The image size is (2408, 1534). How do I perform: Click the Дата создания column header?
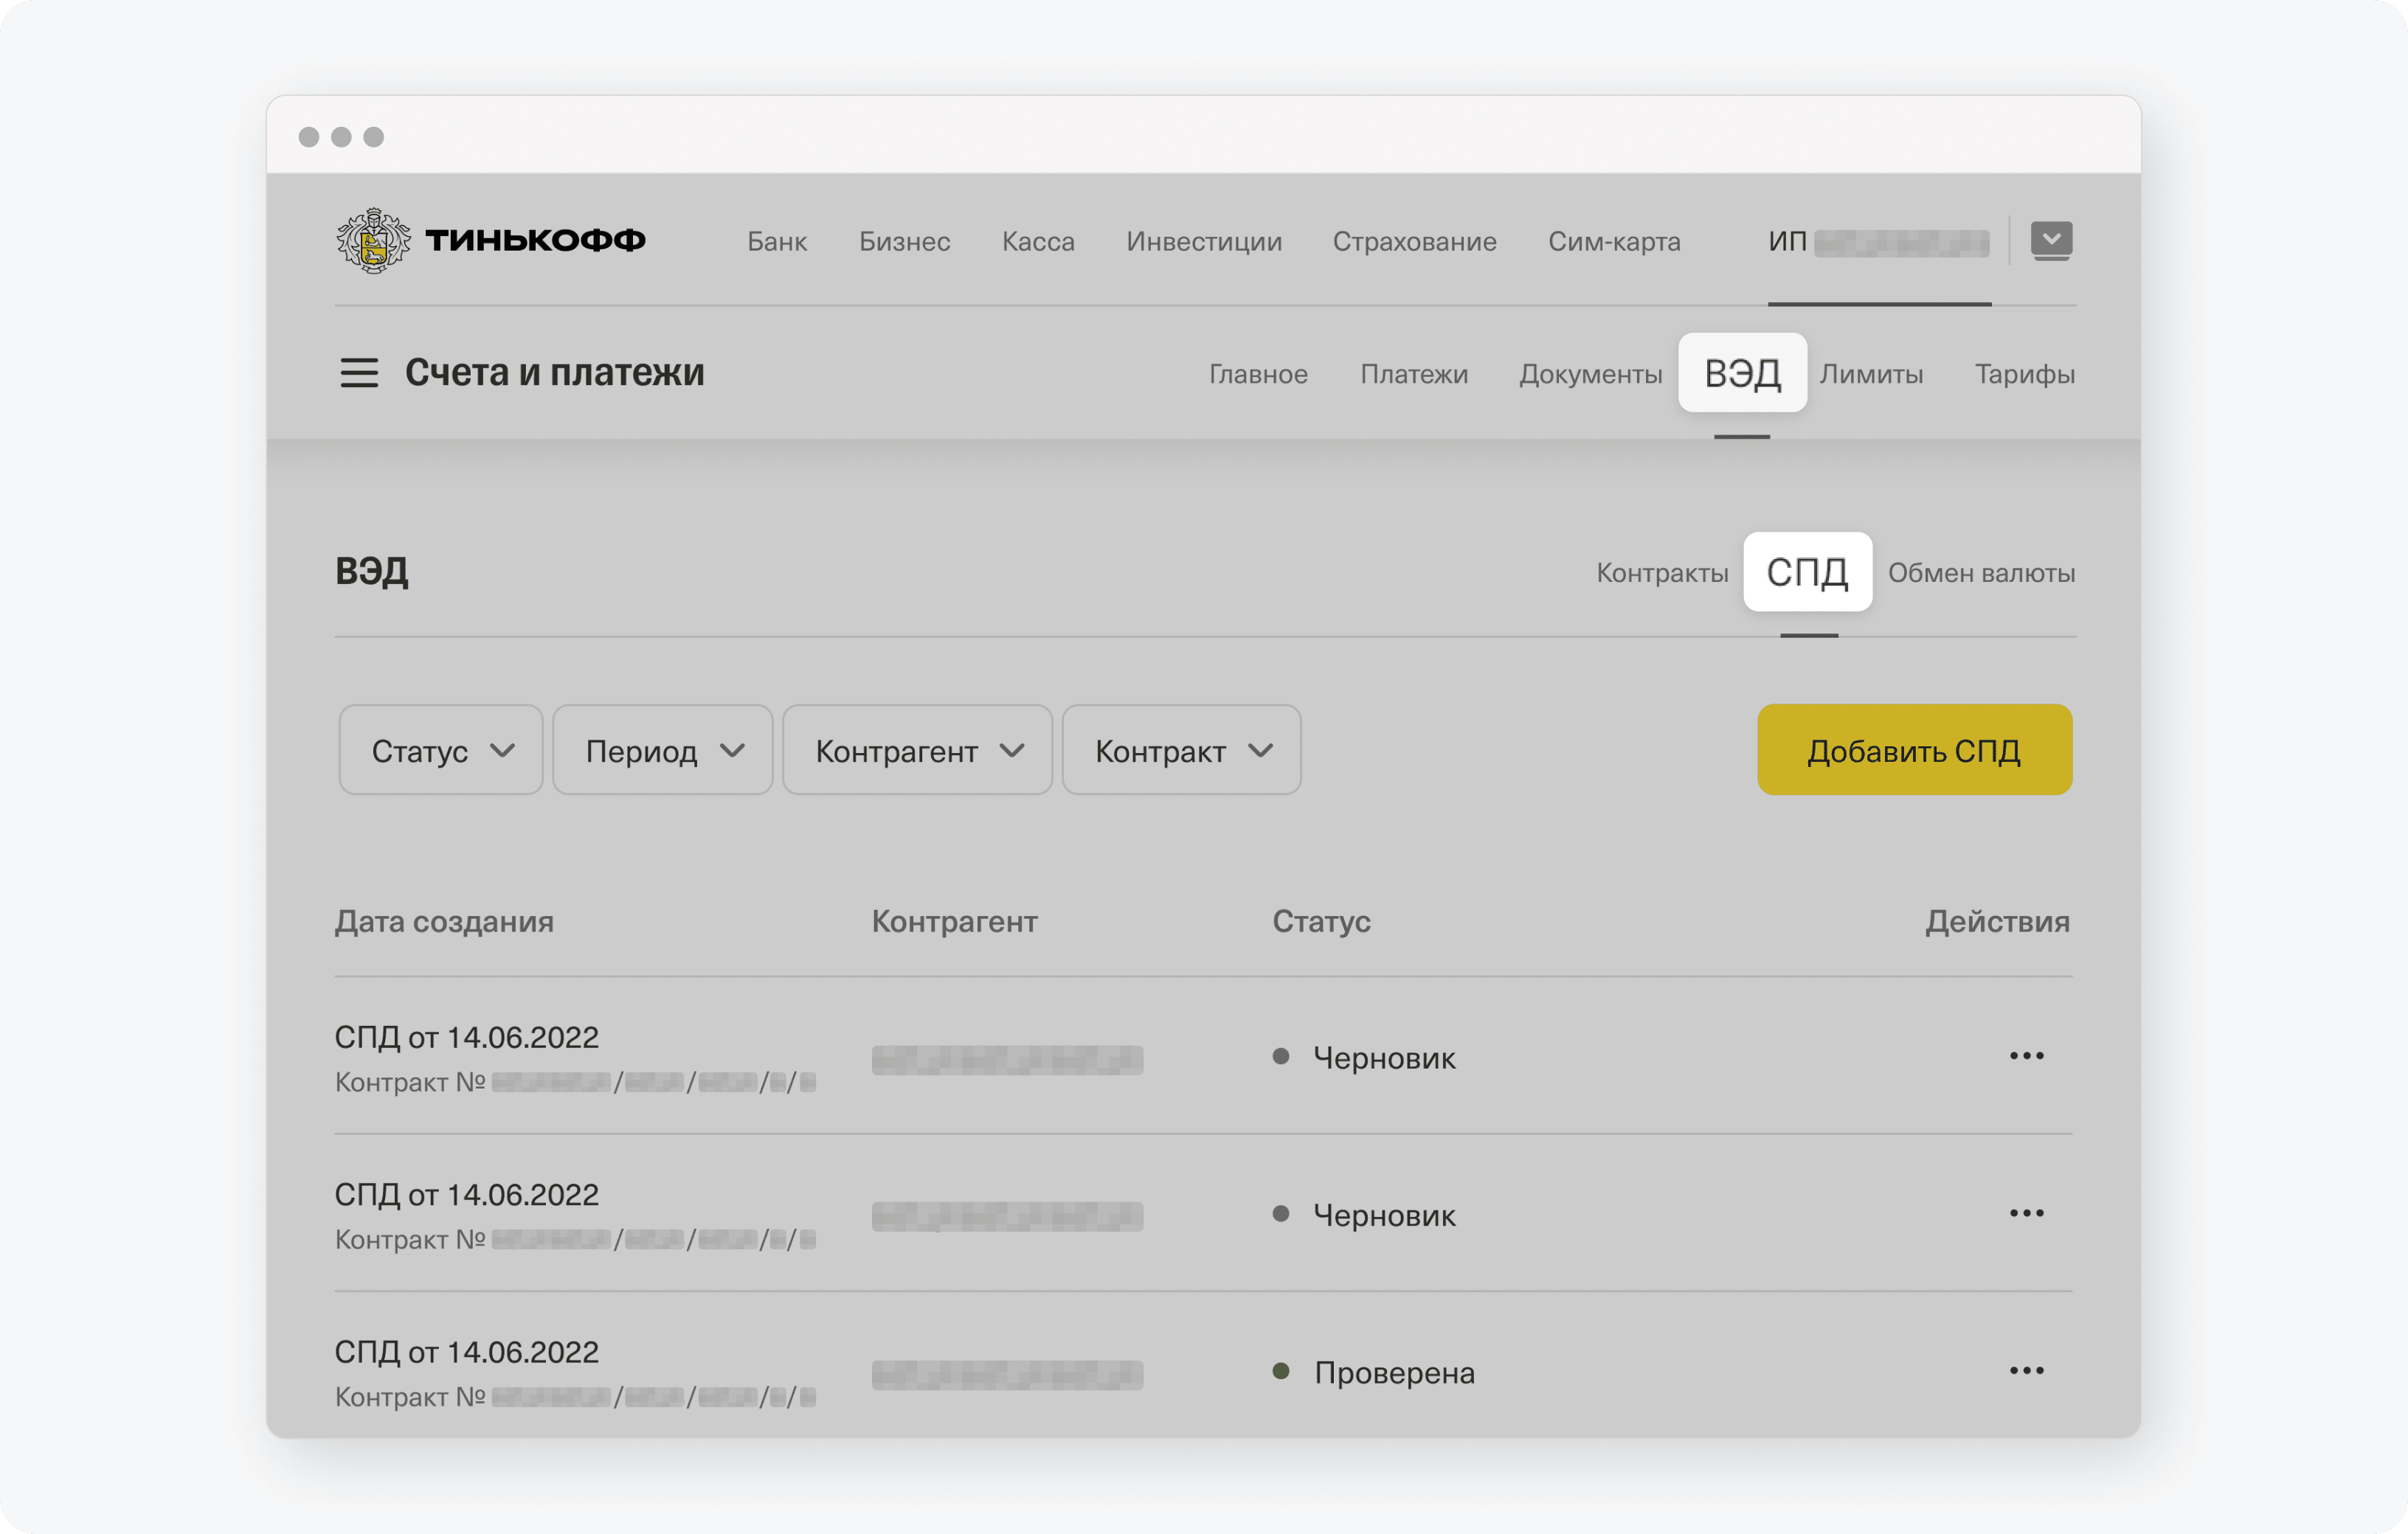(444, 921)
